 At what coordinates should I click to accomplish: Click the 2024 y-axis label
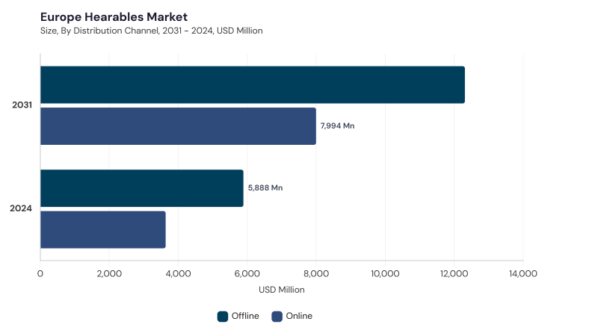coord(21,208)
